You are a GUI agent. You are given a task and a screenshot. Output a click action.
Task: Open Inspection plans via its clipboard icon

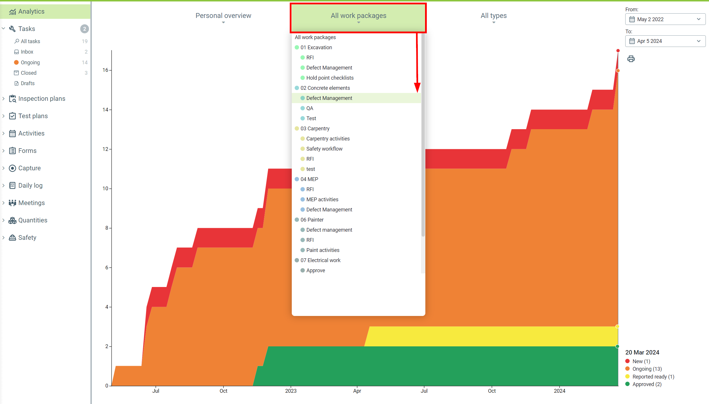point(12,99)
